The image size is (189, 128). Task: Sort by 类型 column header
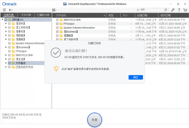coord(113,16)
